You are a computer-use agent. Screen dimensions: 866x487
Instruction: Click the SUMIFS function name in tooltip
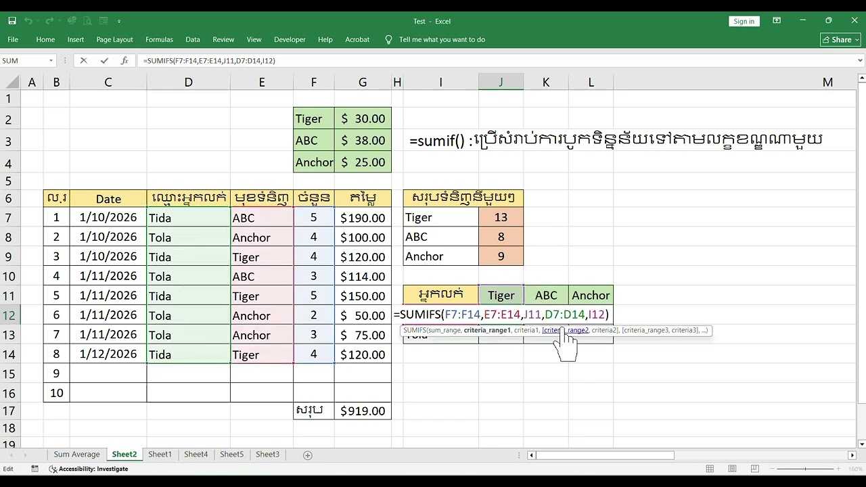tap(413, 330)
